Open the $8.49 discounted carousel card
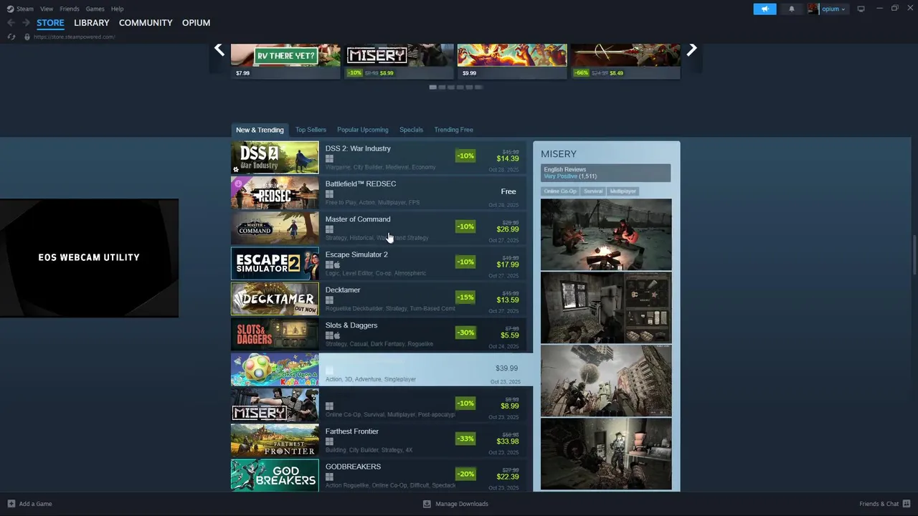This screenshot has width=918, height=516. click(625, 61)
